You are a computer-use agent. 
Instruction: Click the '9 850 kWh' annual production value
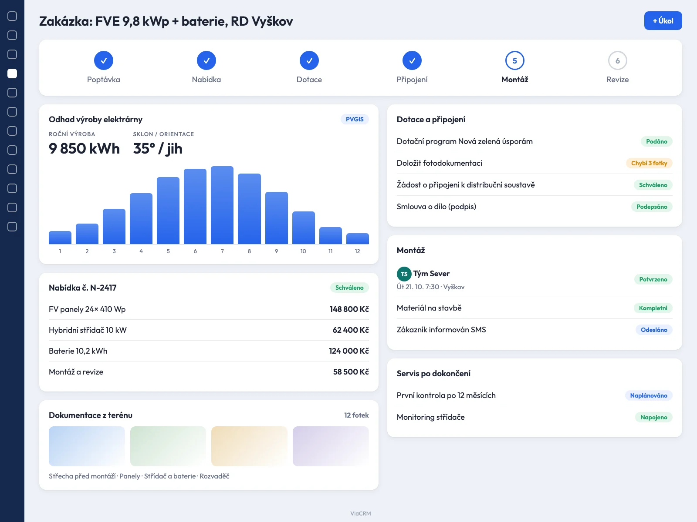point(84,148)
